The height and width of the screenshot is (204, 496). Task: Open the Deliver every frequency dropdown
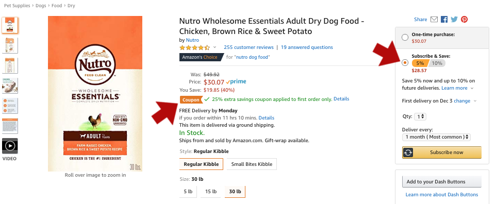click(x=436, y=137)
